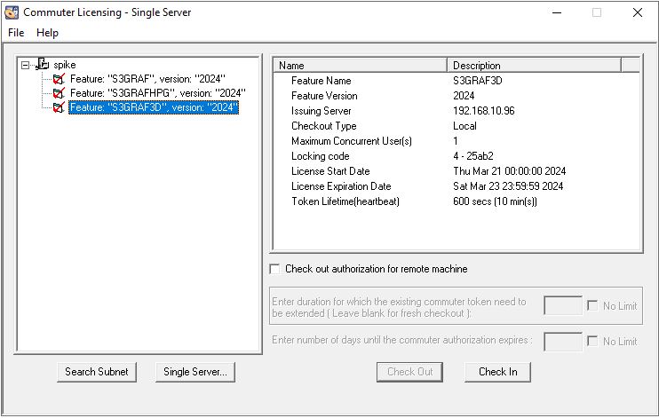
Task: Click the 192.168.10.96 server address value
Action: point(484,111)
